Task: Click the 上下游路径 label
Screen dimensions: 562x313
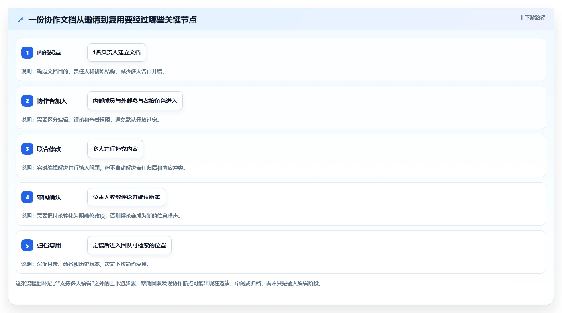Action: tap(532, 18)
